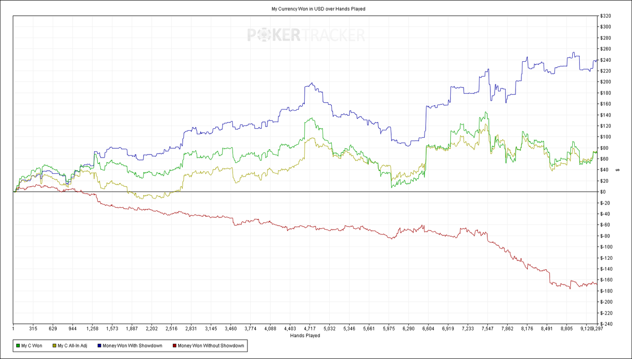Click the 2,202 hands x-axis tick

click(x=152, y=328)
